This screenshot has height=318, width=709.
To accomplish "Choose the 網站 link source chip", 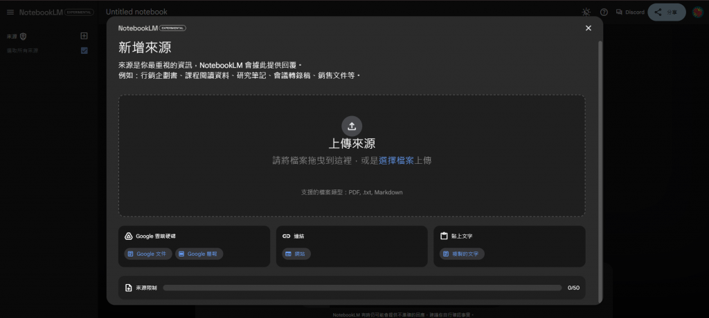I will click(296, 254).
